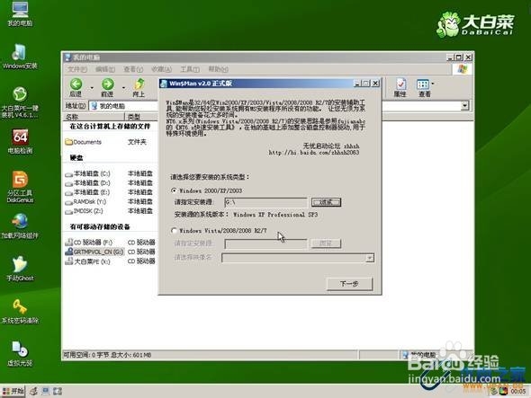Select GRTMPVOL_CN (G:) CD drive
This screenshot has height=398, width=531.
click(94, 252)
